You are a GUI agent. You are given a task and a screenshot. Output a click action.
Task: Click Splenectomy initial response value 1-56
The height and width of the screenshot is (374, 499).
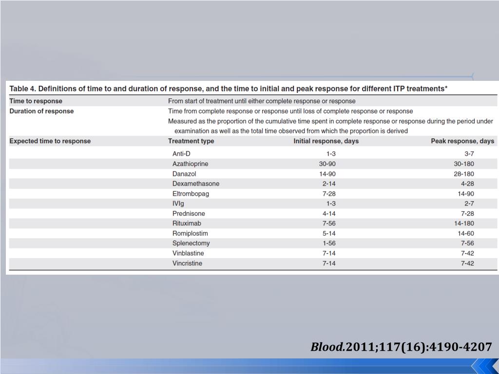click(329, 243)
